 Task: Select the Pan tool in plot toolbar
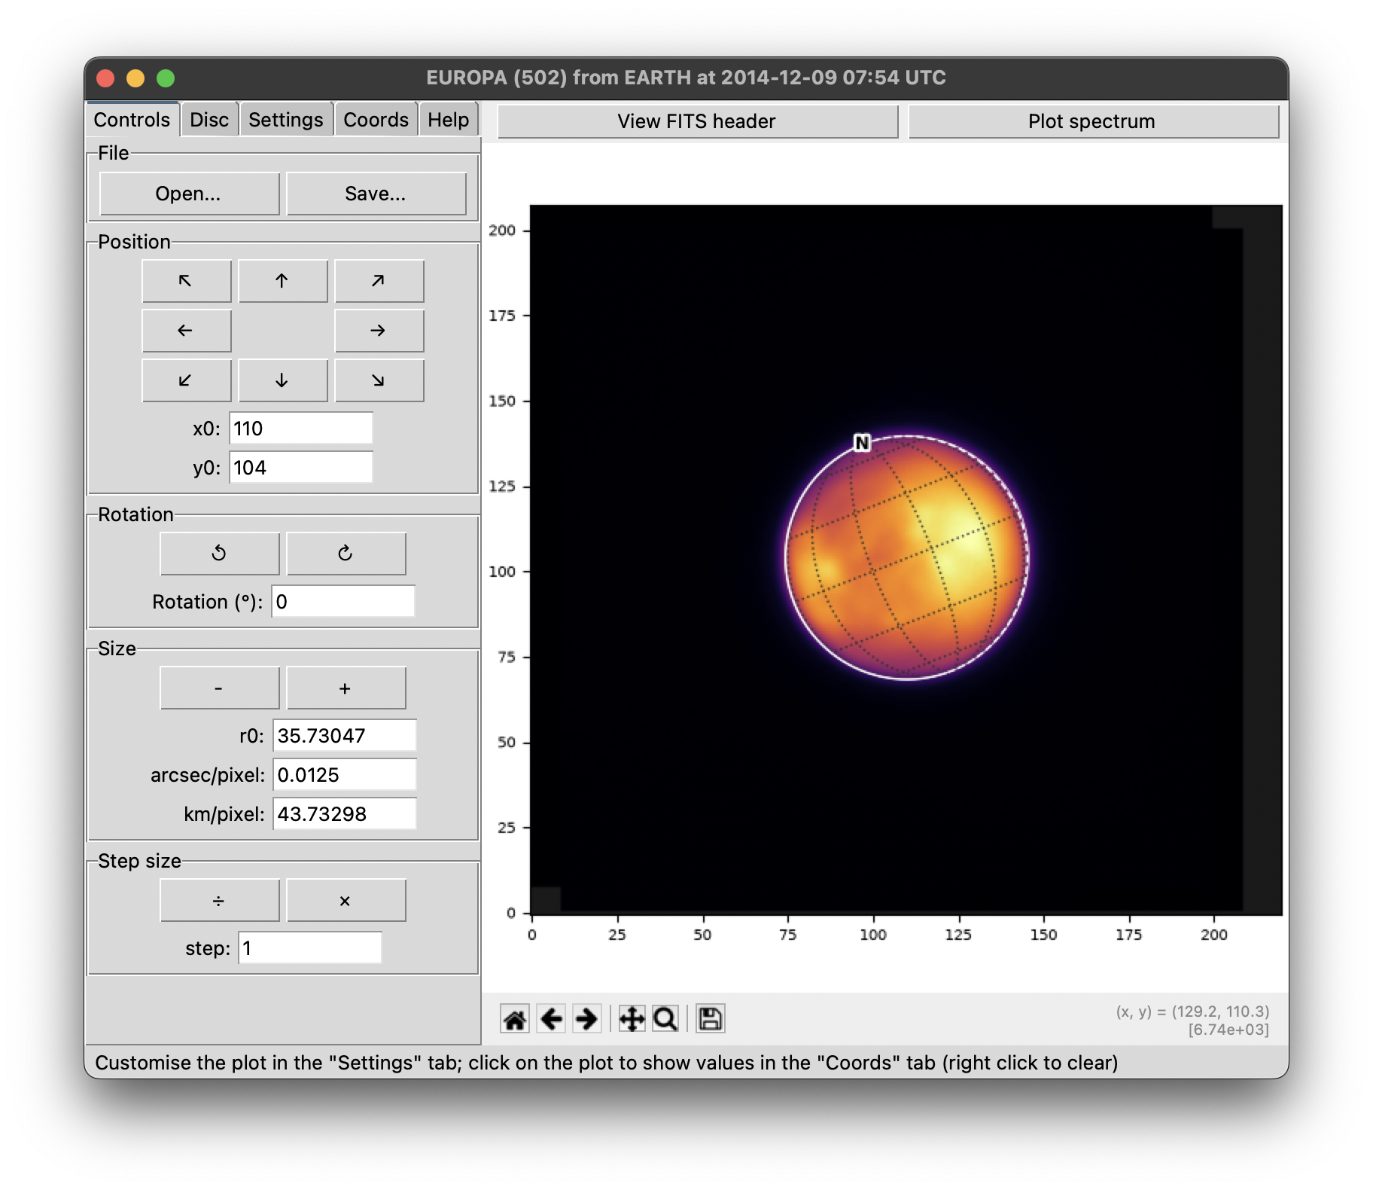coord(632,1019)
